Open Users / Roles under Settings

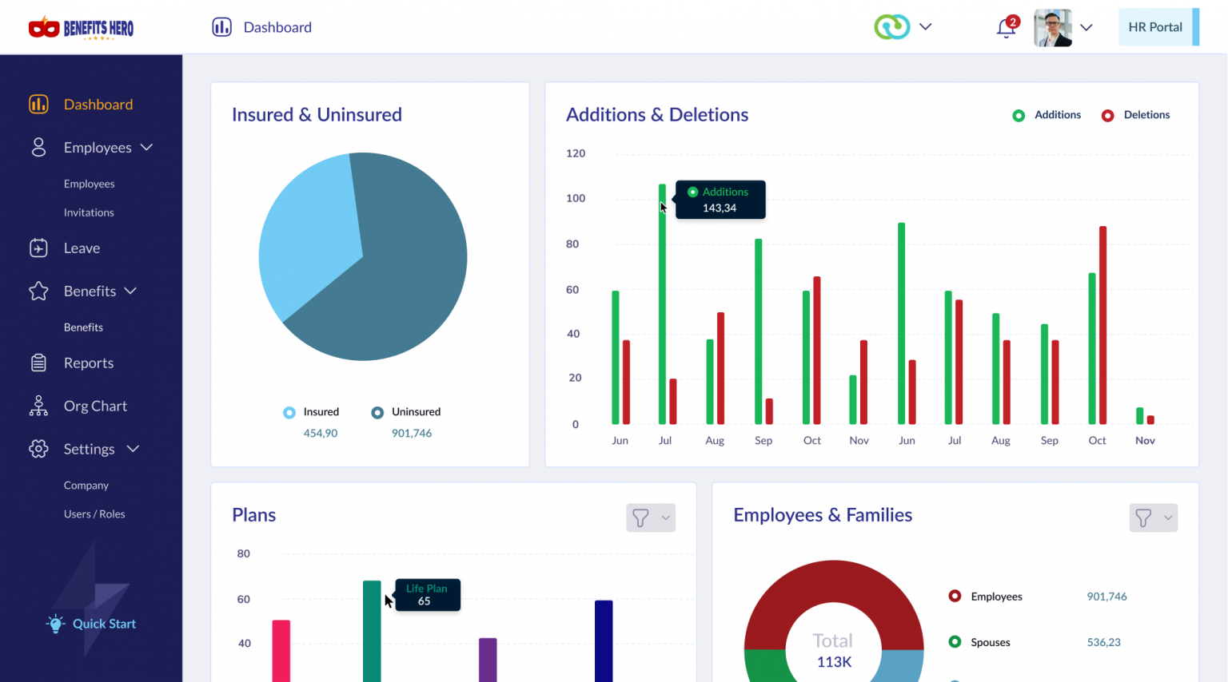click(x=94, y=513)
